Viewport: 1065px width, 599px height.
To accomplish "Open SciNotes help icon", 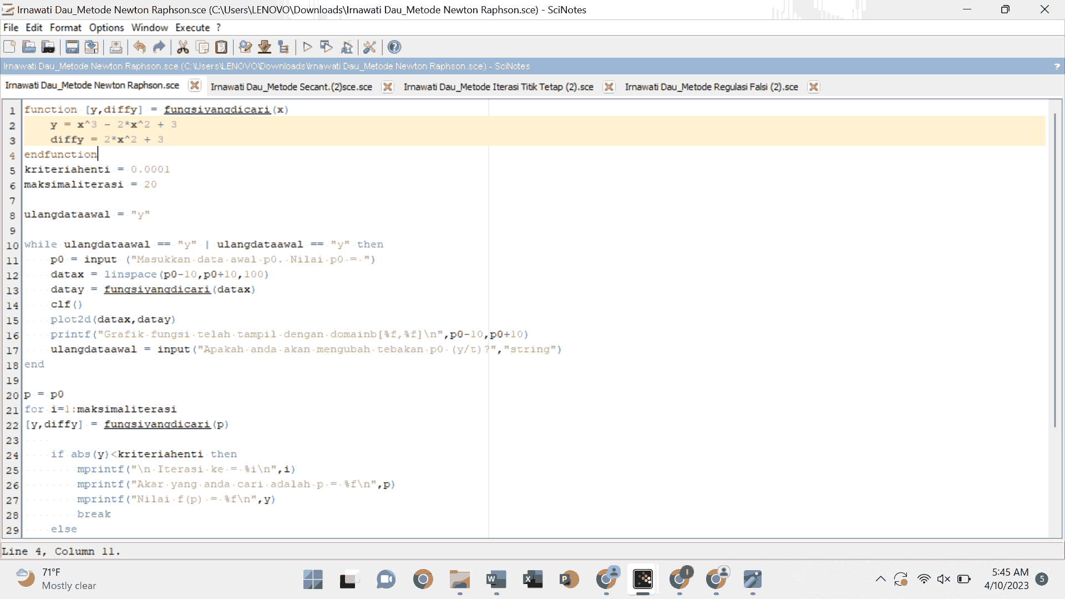I will click(x=394, y=47).
